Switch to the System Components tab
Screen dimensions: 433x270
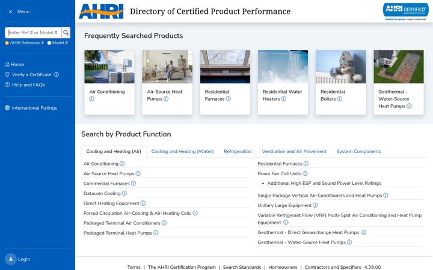pyautogui.click(x=358, y=152)
